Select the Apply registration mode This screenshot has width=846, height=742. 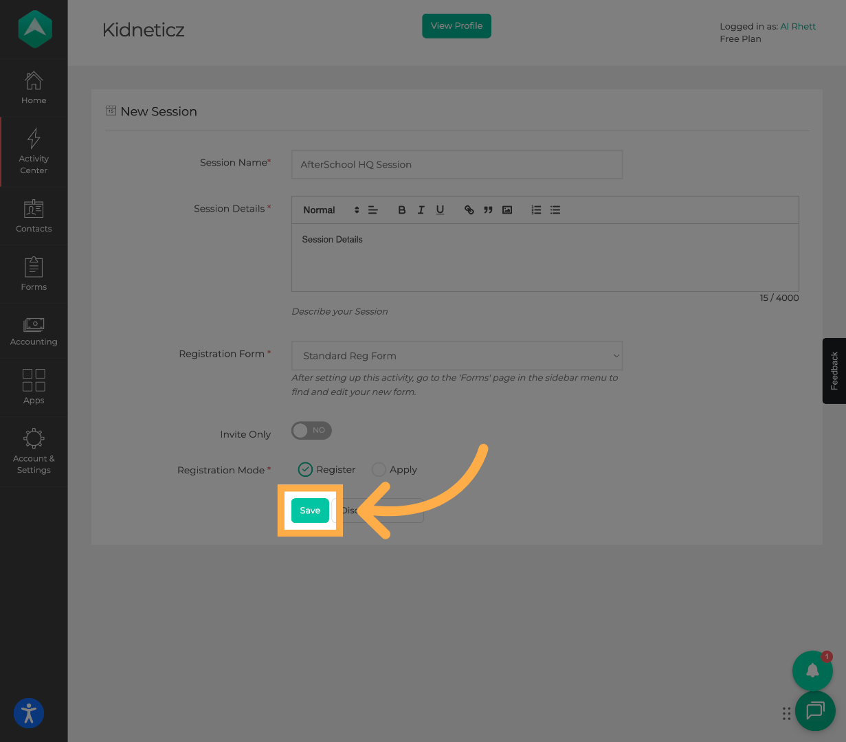(379, 469)
